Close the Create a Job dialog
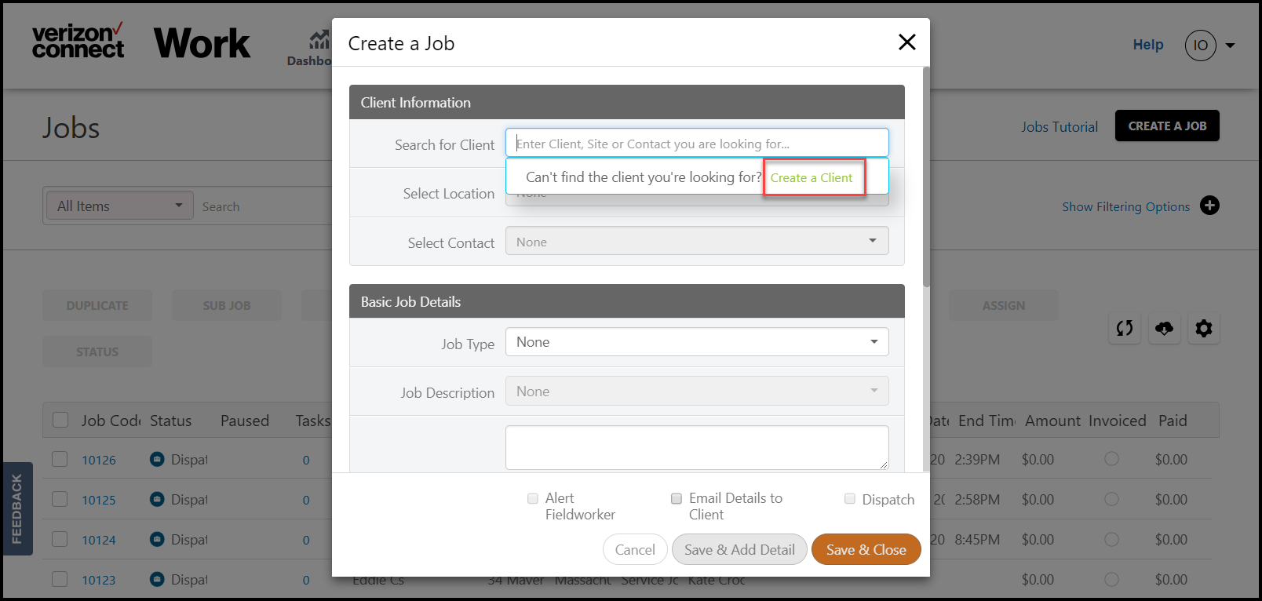Viewport: 1262px width, 601px height. (906, 42)
